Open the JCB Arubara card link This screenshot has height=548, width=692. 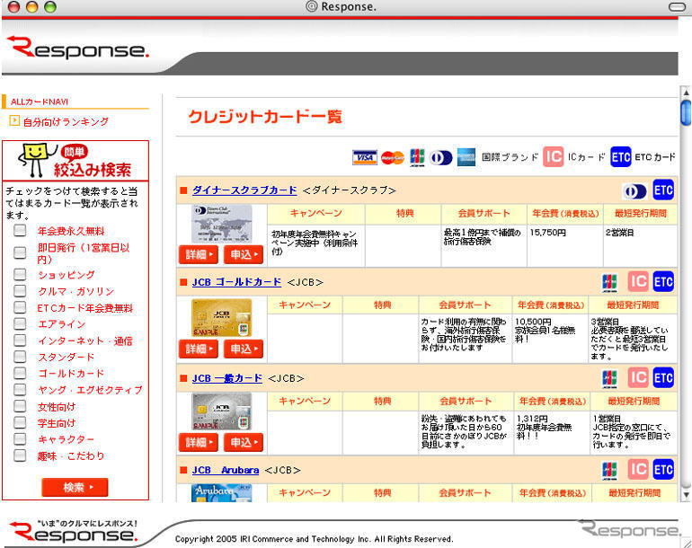[x=225, y=470]
